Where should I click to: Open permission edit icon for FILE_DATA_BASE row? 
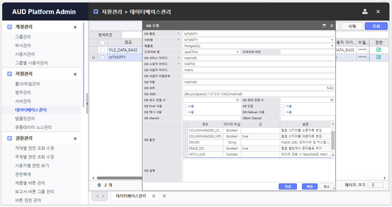click(379, 50)
